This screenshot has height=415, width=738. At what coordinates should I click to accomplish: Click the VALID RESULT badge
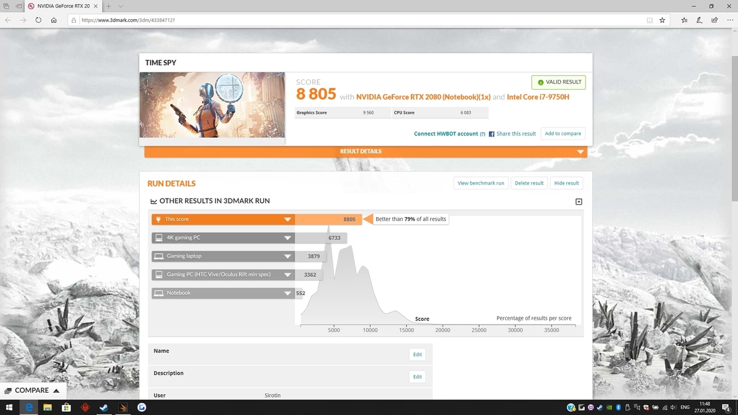(559, 82)
